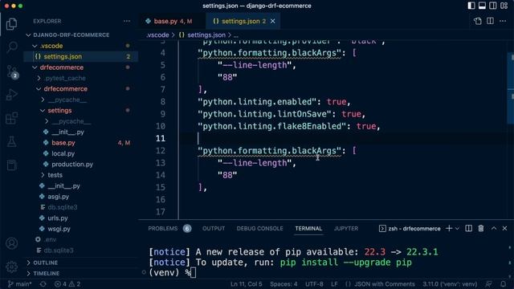Kill terminal with trash icon

(x=481, y=228)
